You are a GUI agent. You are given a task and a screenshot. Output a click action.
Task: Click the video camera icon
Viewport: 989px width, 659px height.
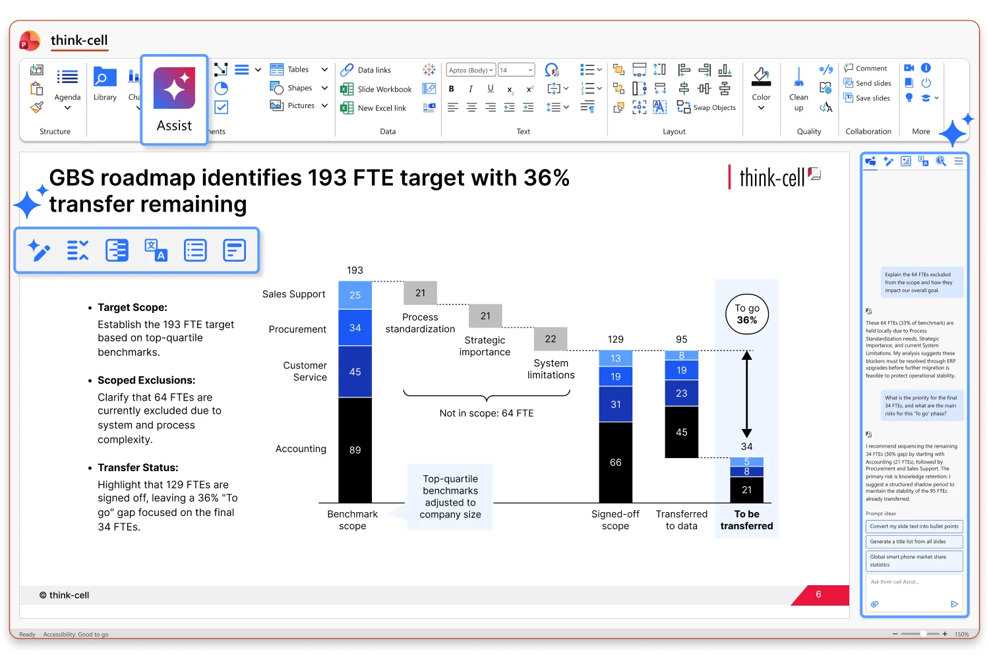coord(909,68)
